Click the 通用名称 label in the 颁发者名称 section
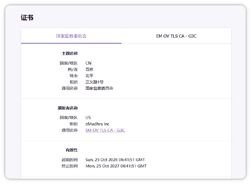The height and width of the screenshot is (184, 251). click(70, 130)
